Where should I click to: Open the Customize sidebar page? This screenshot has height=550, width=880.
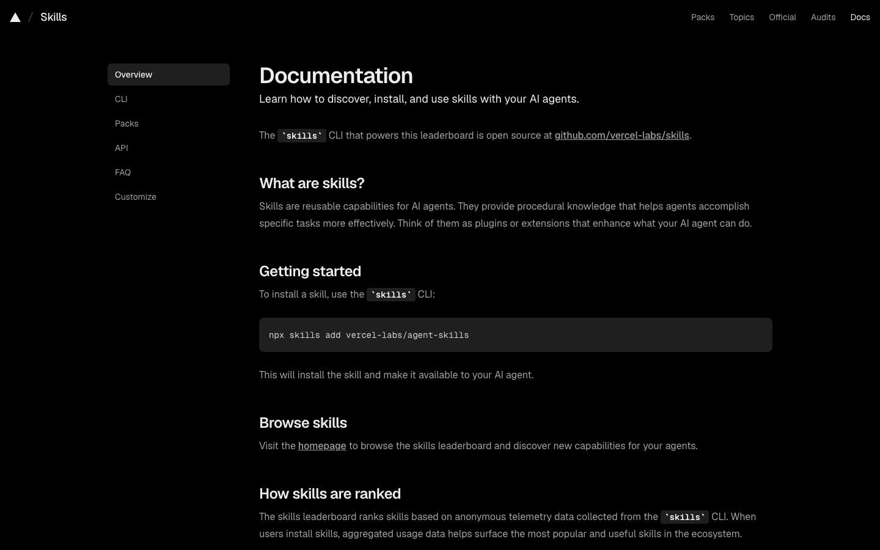click(x=169, y=197)
